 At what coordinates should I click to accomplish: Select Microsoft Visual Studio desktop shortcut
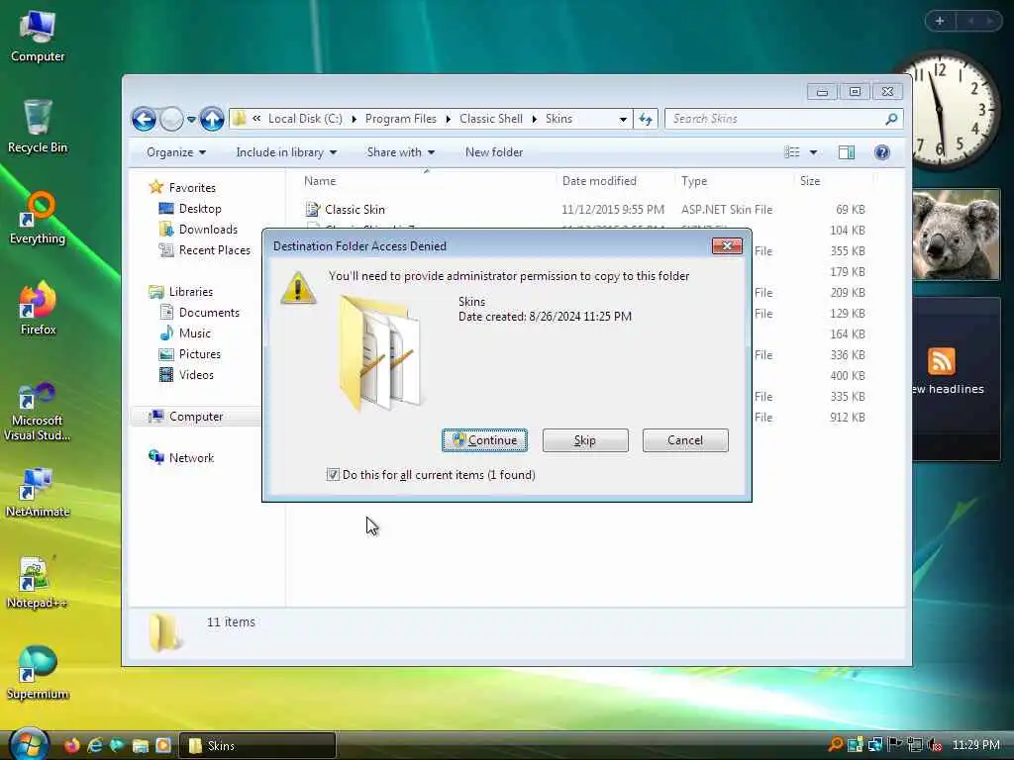(38, 413)
